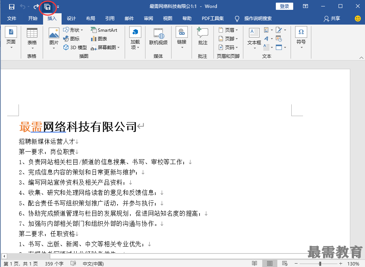
Task: Open the ribbon display options icon
Action: 305,6
